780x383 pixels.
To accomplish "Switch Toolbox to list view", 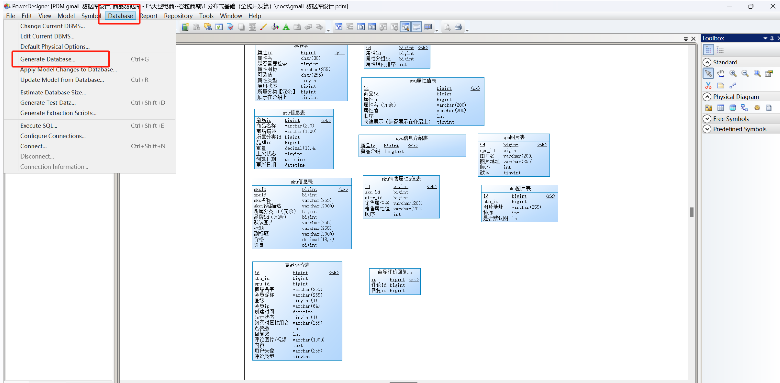I will pyautogui.click(x=720, y=50).
